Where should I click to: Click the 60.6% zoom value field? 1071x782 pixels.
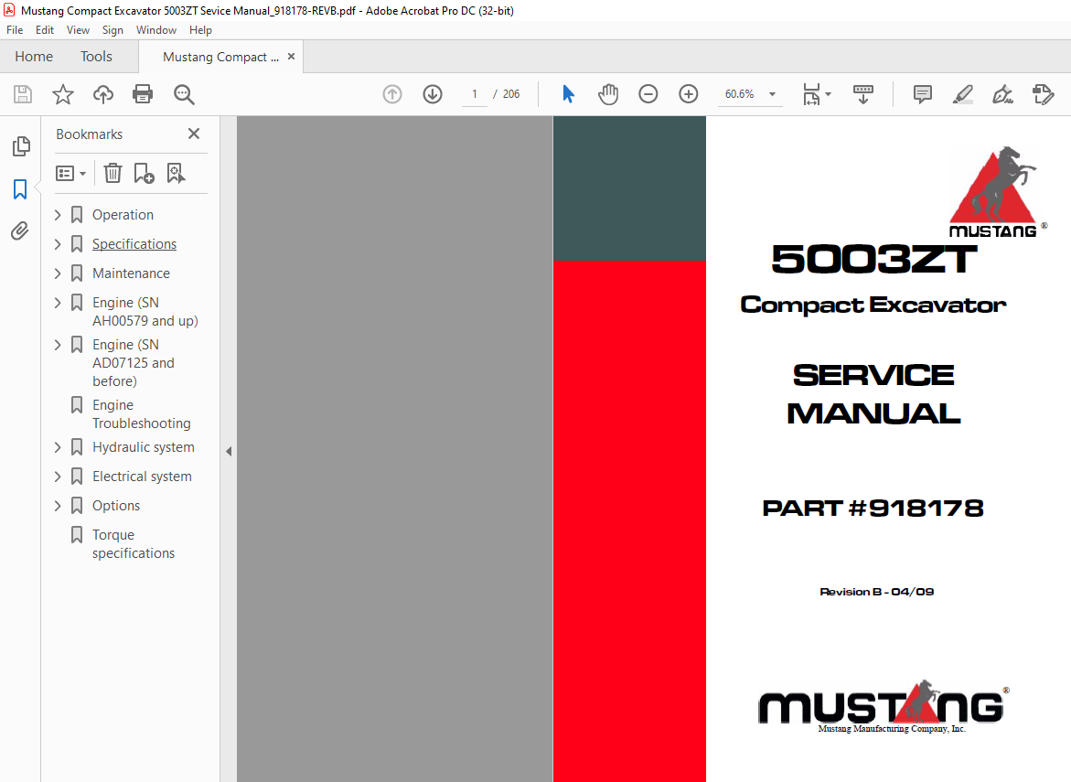coord(740,94)
